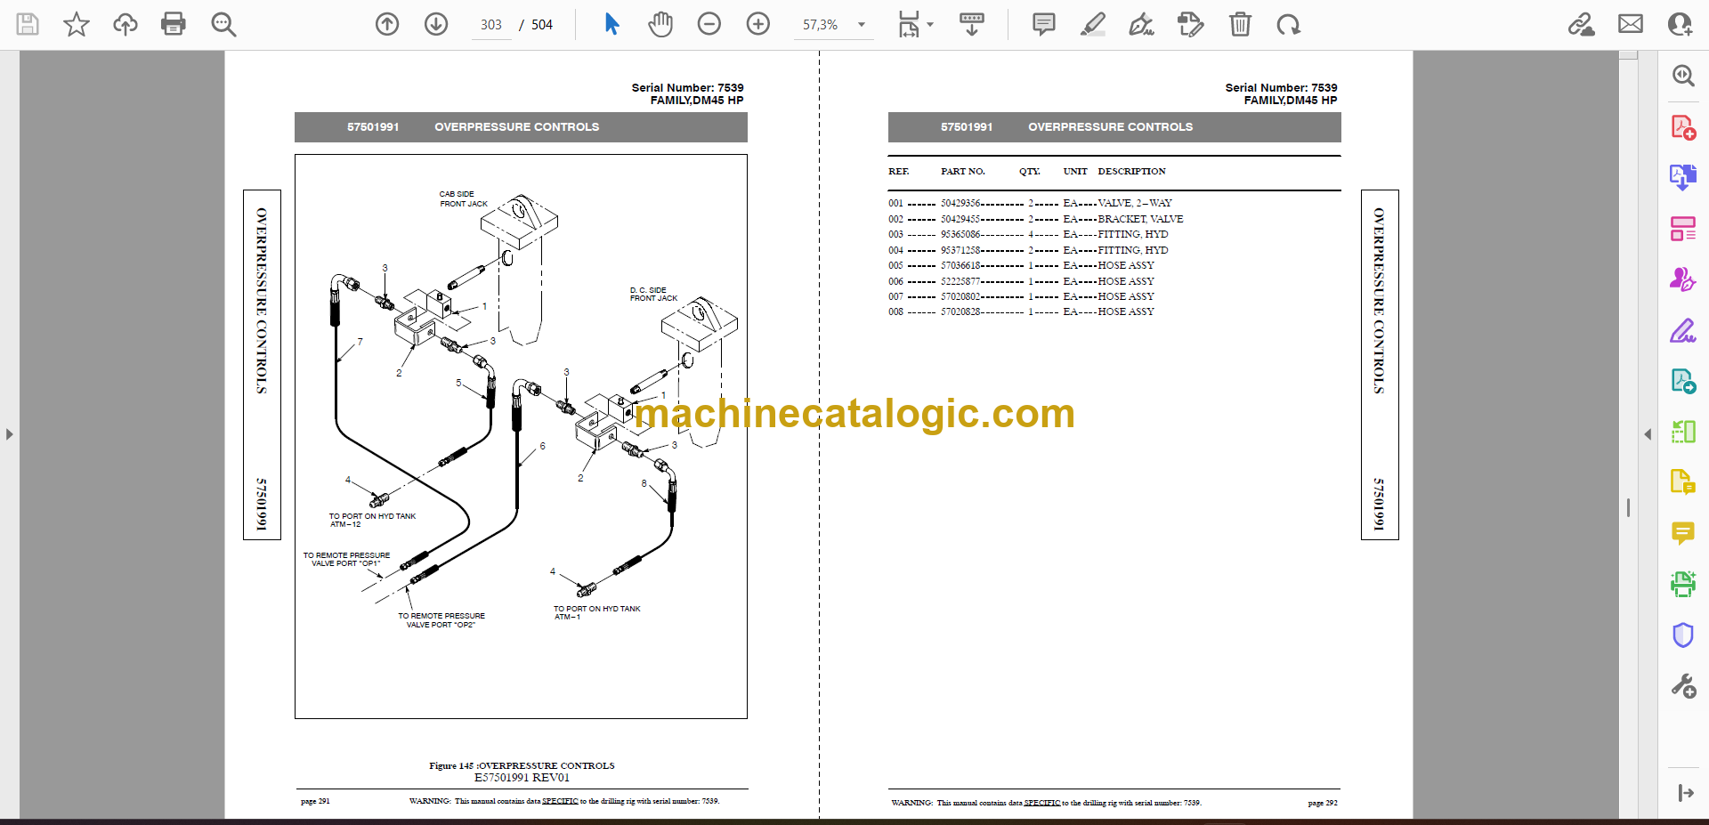Open Request Signatures tool in sidebar
This screenshot has width=1709, height=825.
click(1683, 279)
